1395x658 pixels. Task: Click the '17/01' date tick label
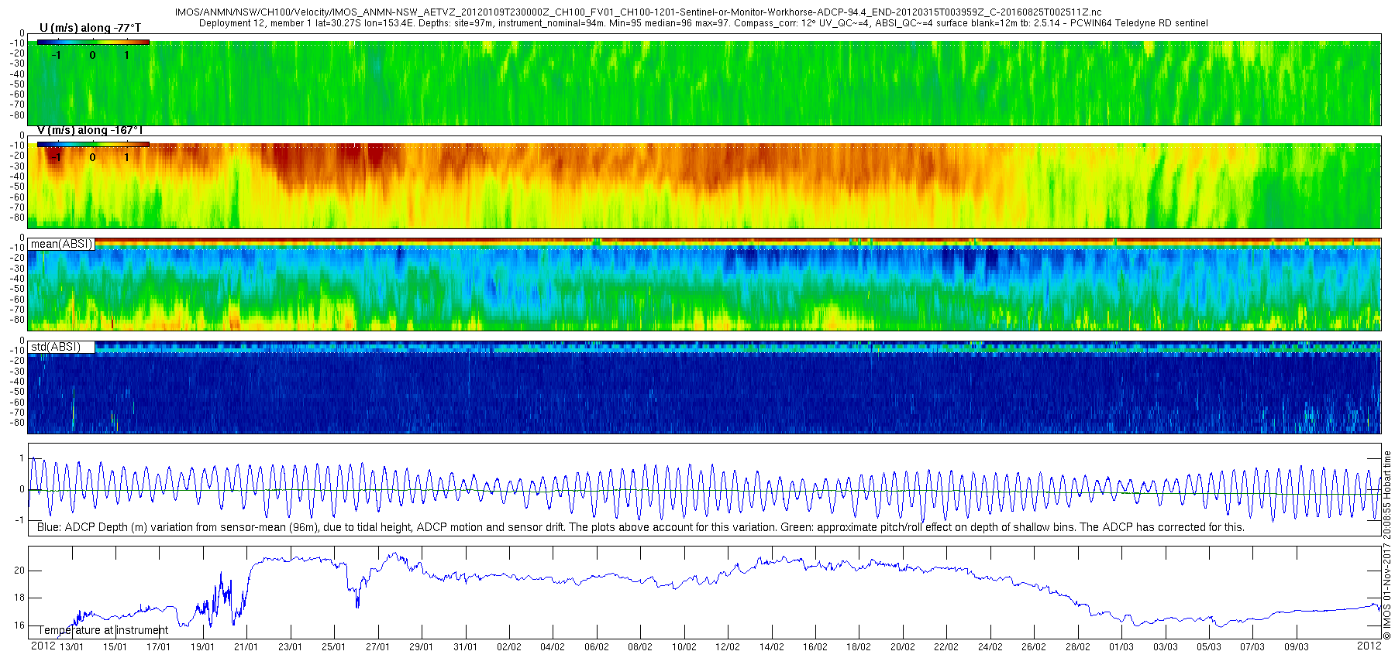click(x=159, y=647)
